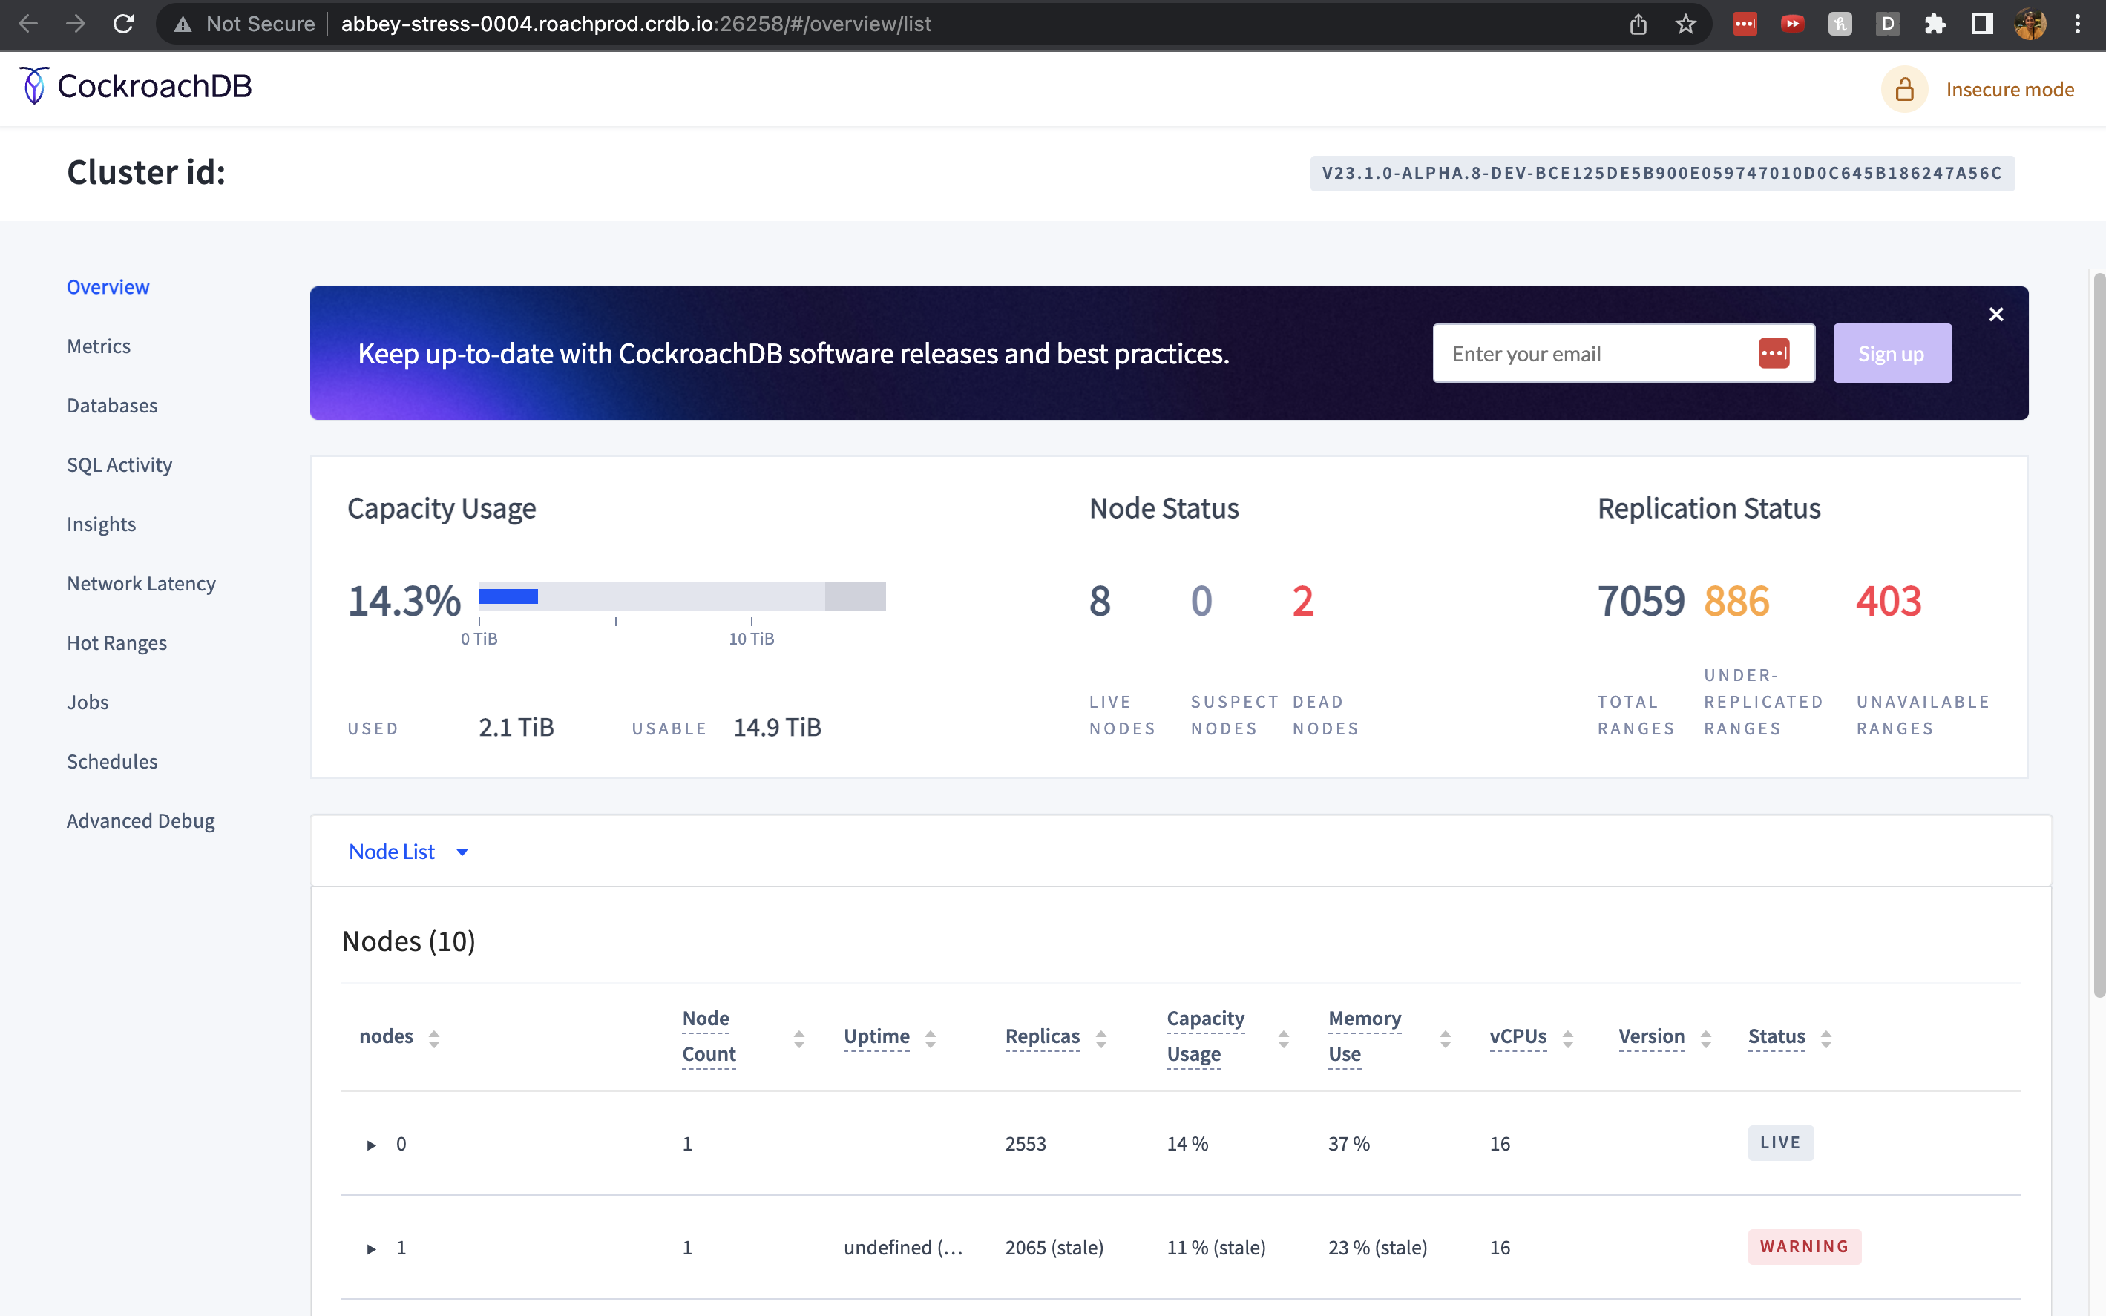
Task: Click the password manager icon in email field
Action: (1774, 353)
